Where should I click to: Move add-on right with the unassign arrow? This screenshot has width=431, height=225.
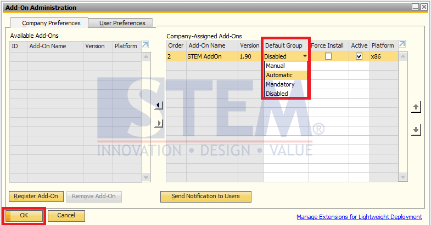[x=159, y=123]
